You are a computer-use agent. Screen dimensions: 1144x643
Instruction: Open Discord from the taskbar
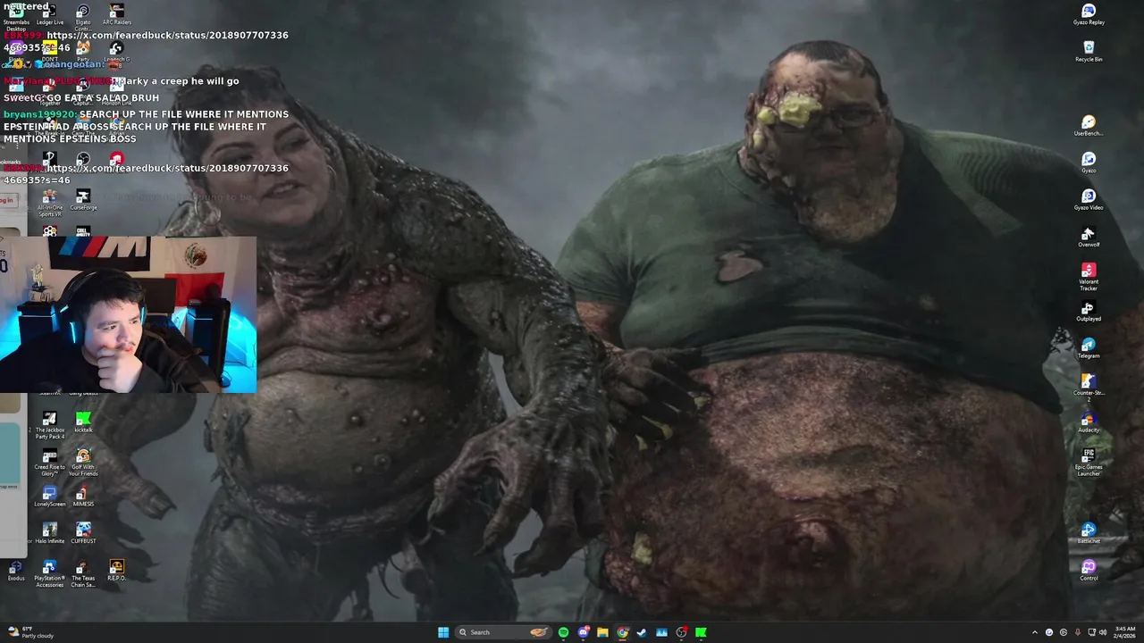tap(584, 632)
